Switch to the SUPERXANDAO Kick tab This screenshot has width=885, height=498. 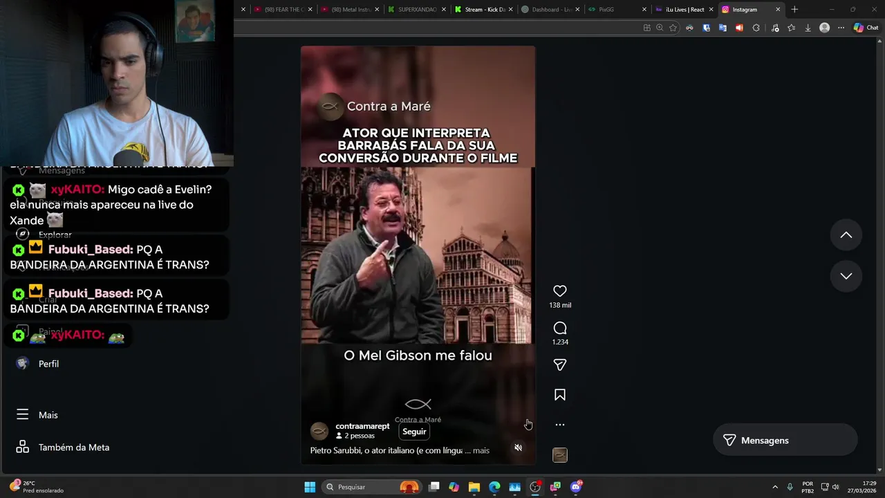point(416,10)
